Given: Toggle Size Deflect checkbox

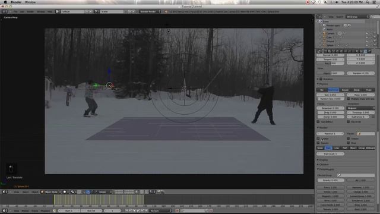Looking at the screenshot, I should (318, 121).
